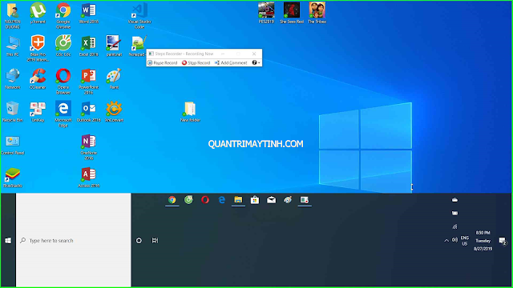Select the XnConvert desktop icon
Viewport: 513px width, 288px height.
click(114, 112)
